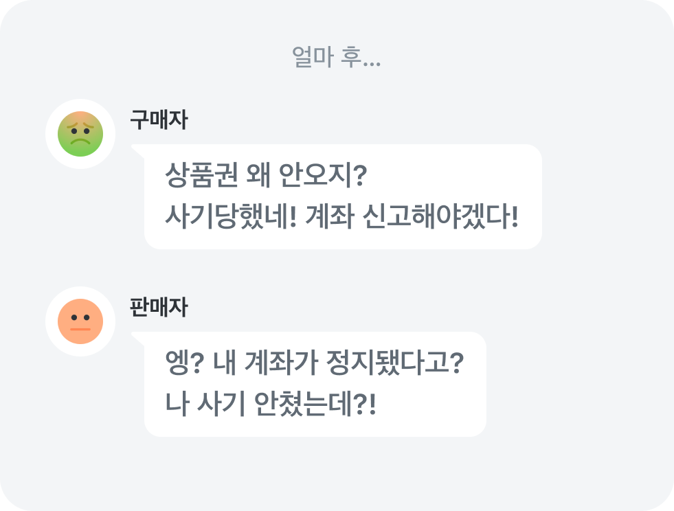
Task: Click the buyer's sick green face avatar
Action: (x=80, y=134)
